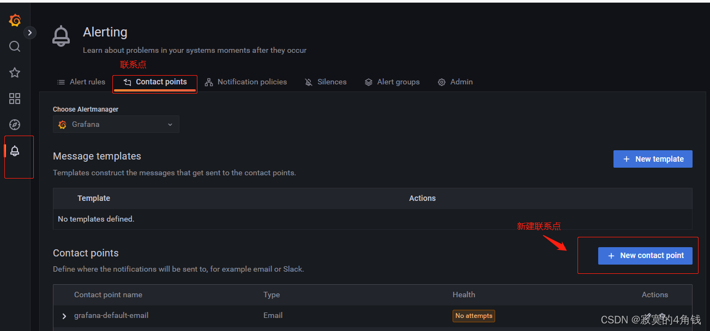Switch to the Alert rules tab
This screenshot has width=710, height=331.
pyautogui.click(x=81, y=82)
